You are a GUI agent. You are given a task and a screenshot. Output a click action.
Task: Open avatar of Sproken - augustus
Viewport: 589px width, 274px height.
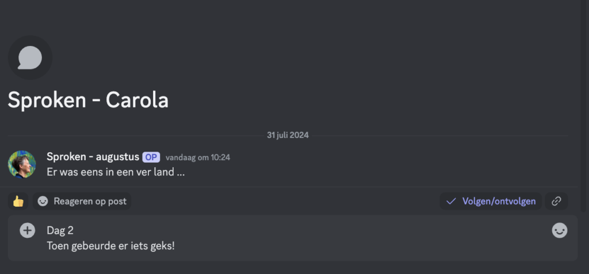point(22,164)
